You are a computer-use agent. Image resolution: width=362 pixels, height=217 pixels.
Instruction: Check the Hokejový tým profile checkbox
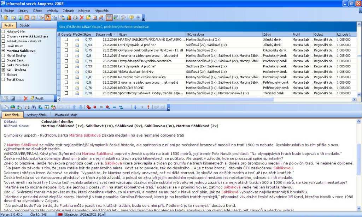click(x=3, y=31)
